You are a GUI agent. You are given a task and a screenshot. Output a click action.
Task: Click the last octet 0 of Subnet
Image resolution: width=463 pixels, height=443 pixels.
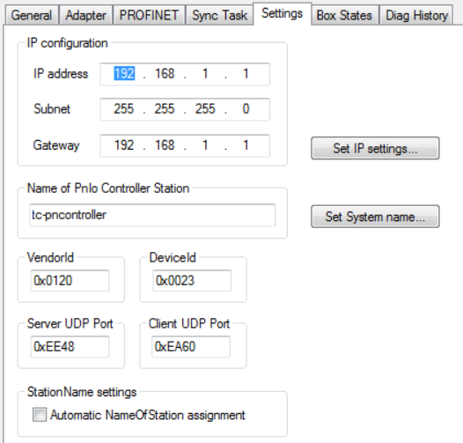[x=246, y=108]
